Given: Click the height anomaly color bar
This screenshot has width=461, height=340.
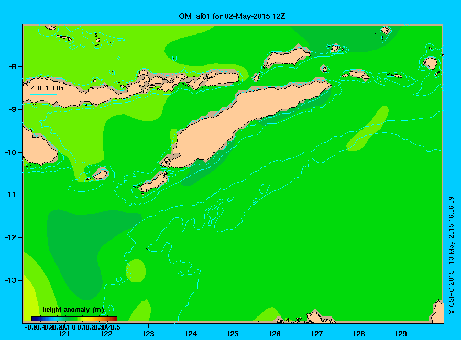Looking at the screenshot, I should click(x=74, y=319).
